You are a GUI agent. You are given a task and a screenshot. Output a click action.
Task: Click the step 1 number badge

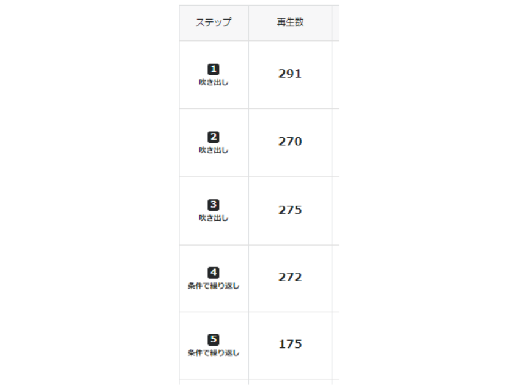(214, 69)
